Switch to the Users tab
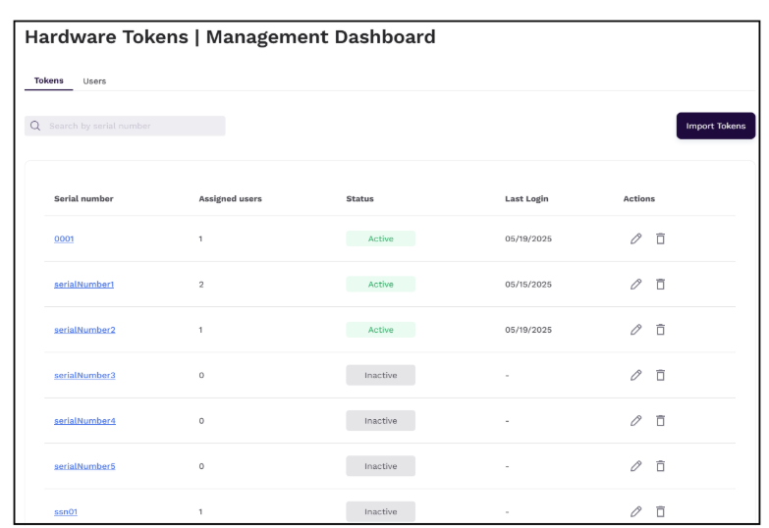The width and height of the screenshot is (769, 528). click(94, 80)
